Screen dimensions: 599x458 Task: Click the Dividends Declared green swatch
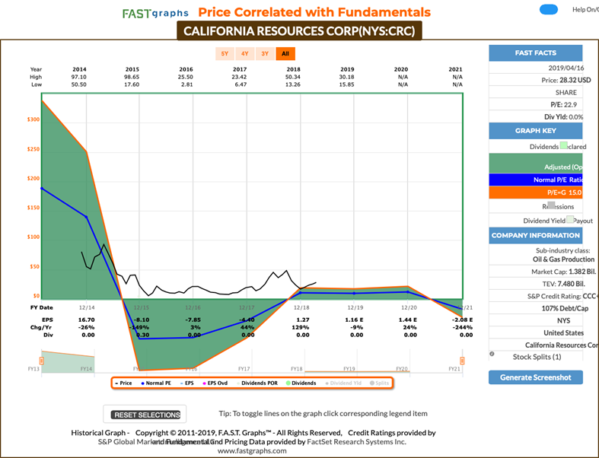point(563,145)
